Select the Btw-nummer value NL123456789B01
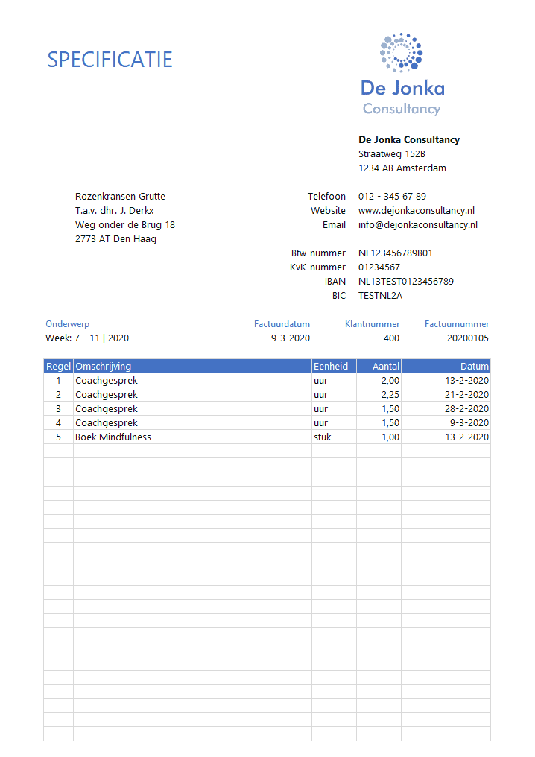This screenshot has width=535, height=757. (x=395, y=253)
